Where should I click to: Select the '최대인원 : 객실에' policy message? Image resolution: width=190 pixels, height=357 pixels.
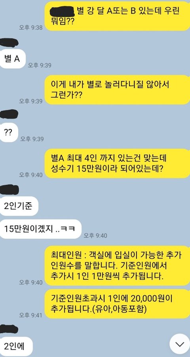point(117,266)
